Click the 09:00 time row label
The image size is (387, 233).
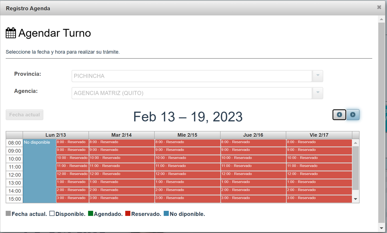coord(15,151)
